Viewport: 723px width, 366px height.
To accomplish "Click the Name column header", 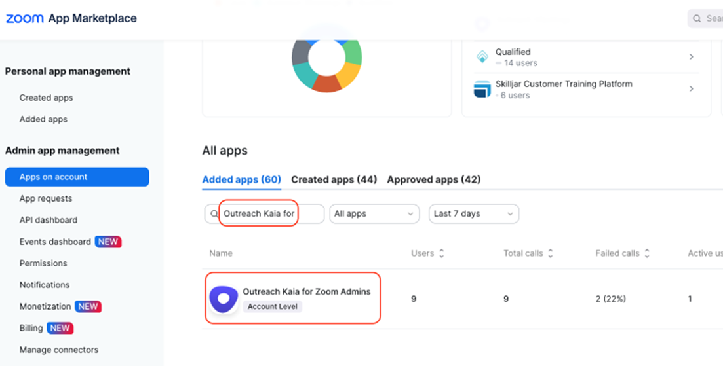I will (x=221, y=253).
